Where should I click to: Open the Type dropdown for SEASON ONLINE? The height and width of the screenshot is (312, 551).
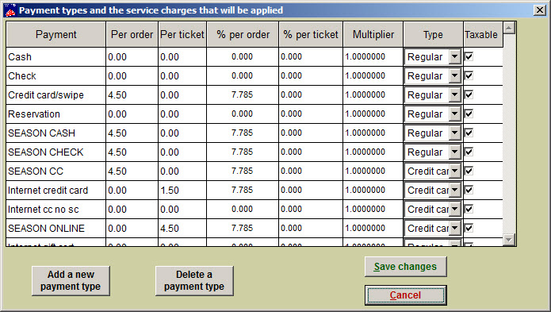[x=455, y=228]
